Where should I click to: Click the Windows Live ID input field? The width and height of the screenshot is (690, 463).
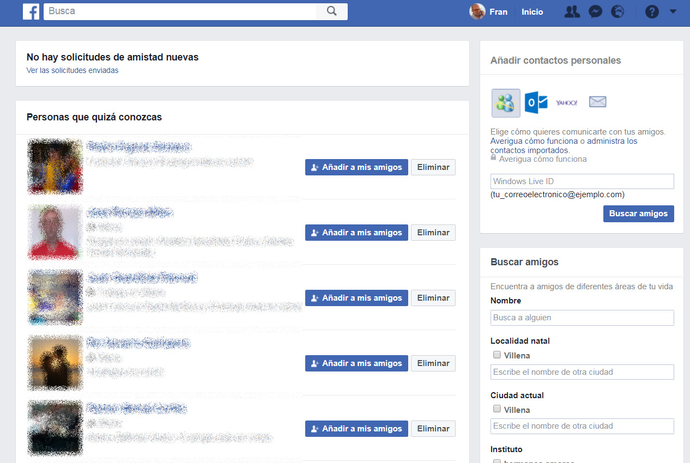click(582, 181)
